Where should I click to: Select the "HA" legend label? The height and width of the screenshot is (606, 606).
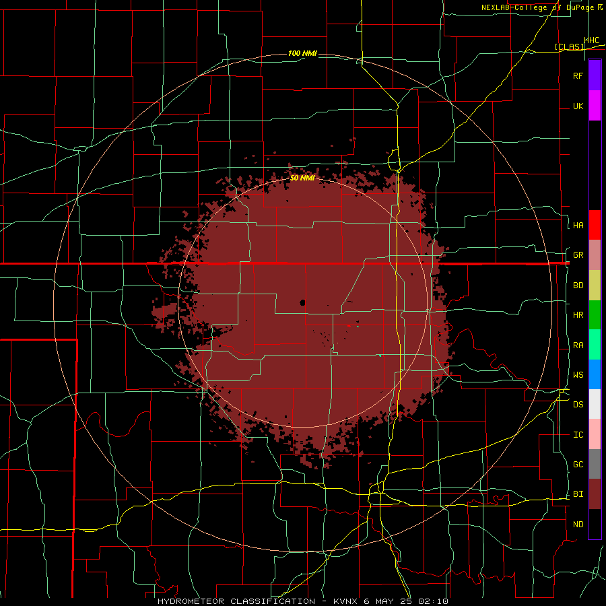pos(578,225)
